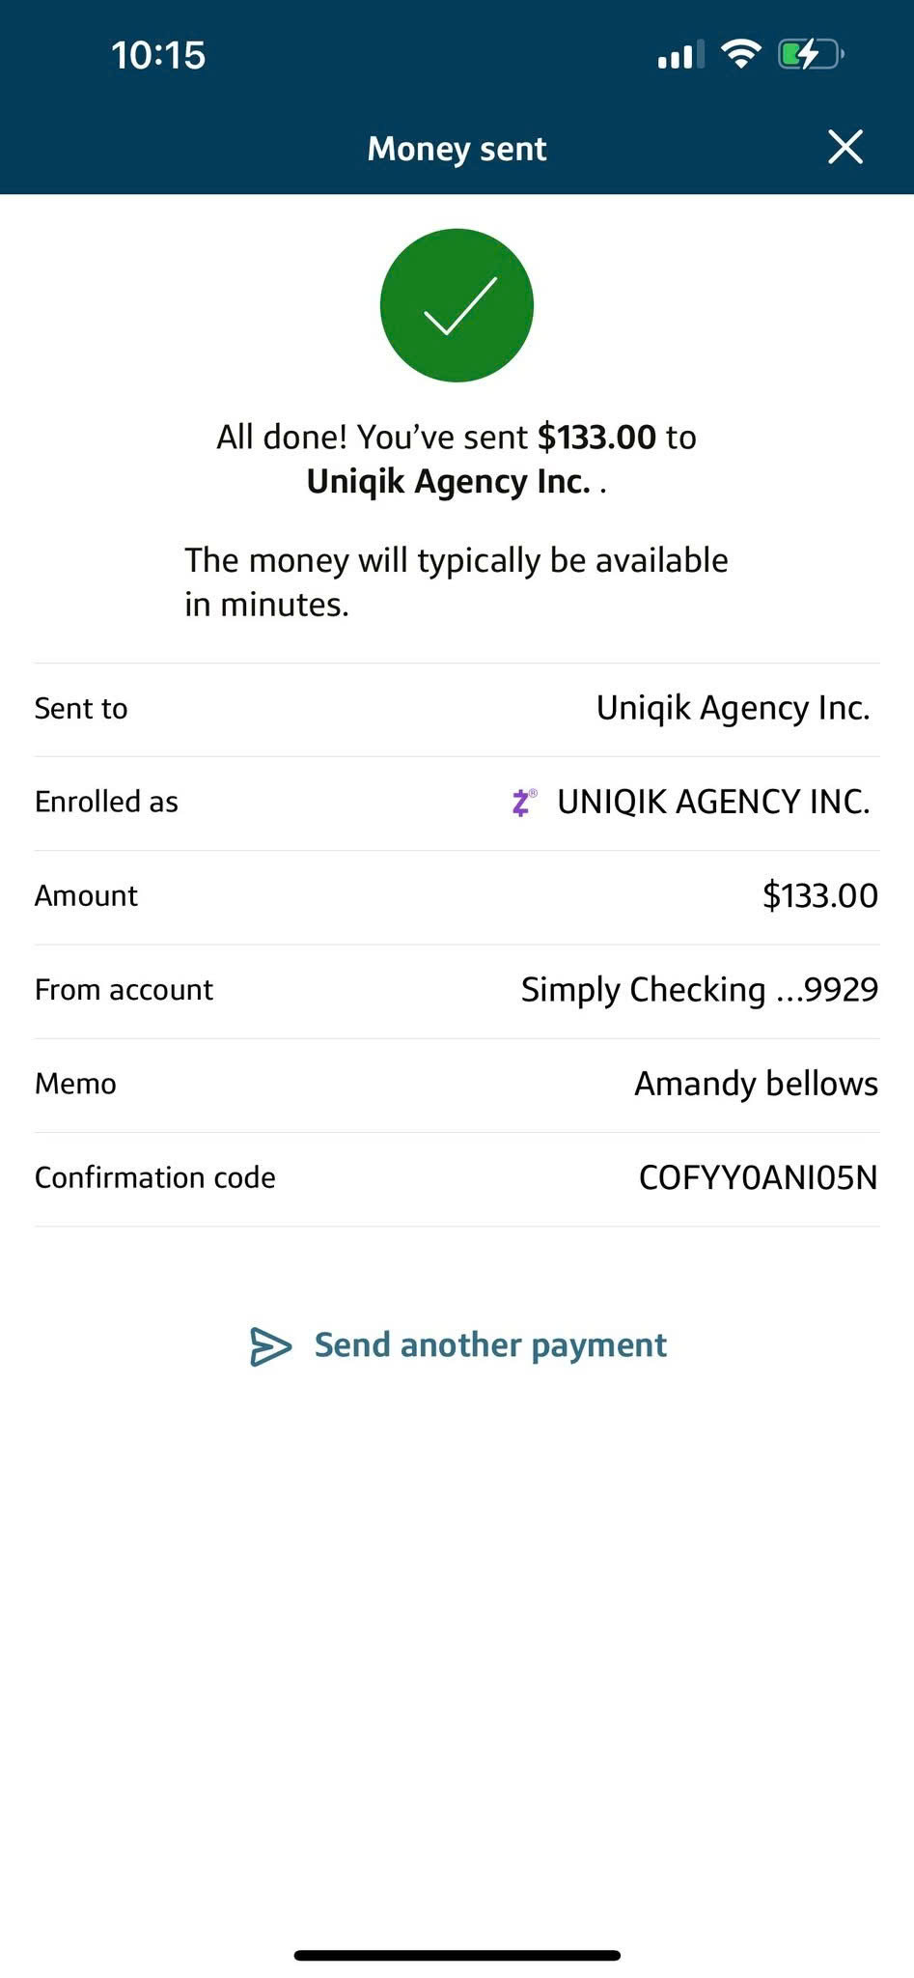The width and height of the screenshot is (914, 1978).
Task: Tap the bold Uniqik Agency Inc. recipient name
Action: 448,481
